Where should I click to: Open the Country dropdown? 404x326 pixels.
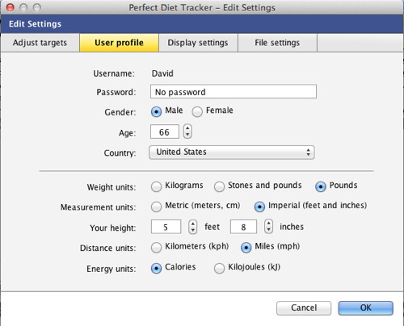[x=232, y=153]
